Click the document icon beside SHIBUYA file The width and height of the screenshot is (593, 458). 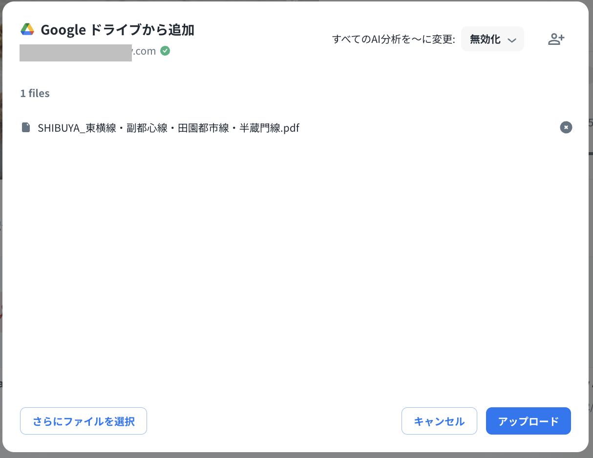pyautogui.click(x=26, y=128)
